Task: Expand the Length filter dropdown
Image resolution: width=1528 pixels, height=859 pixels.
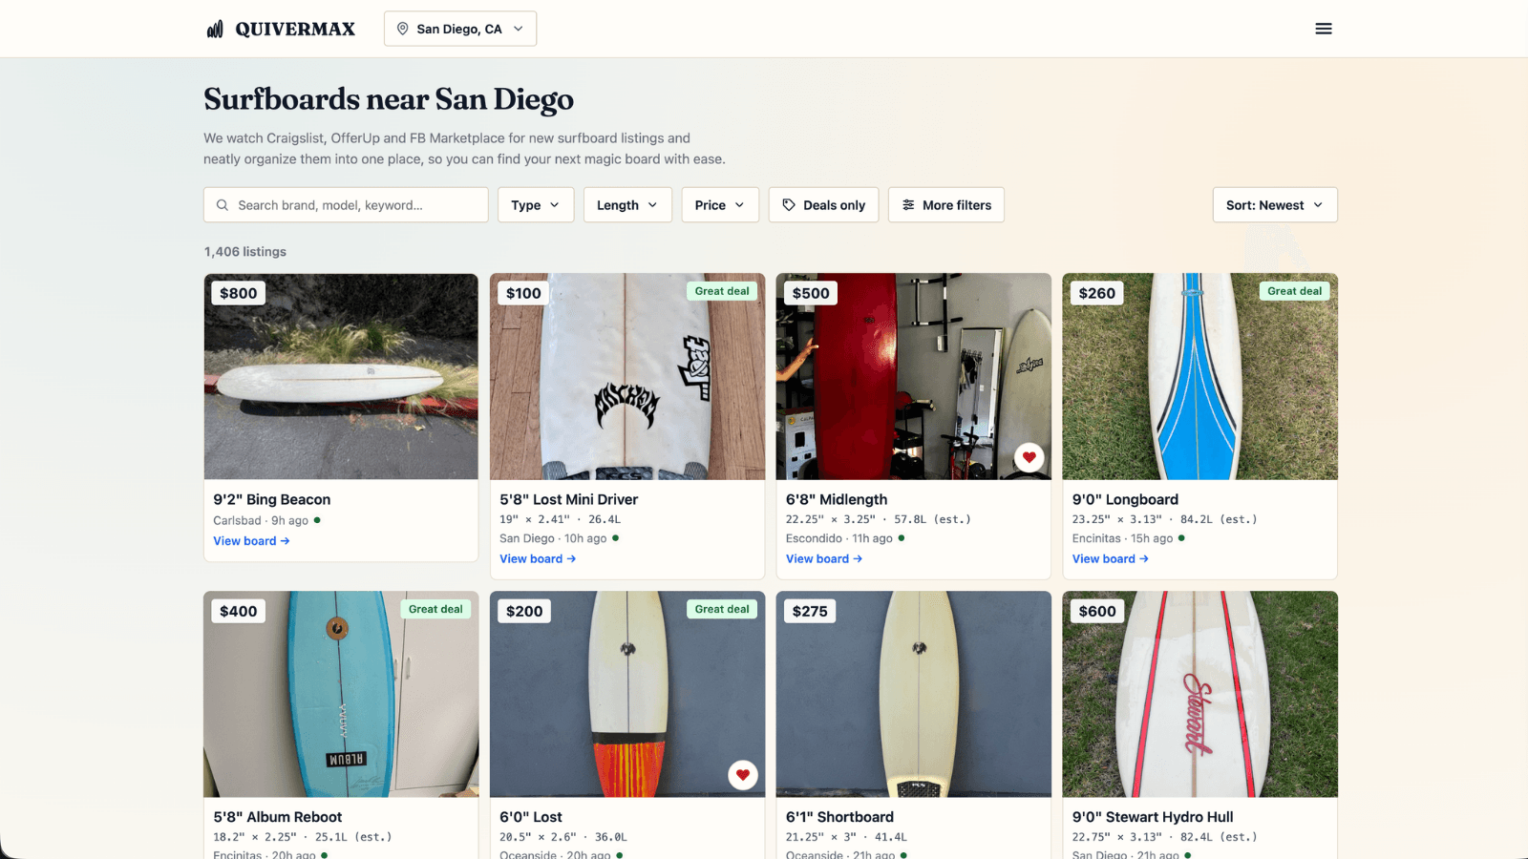Action: 627,205
